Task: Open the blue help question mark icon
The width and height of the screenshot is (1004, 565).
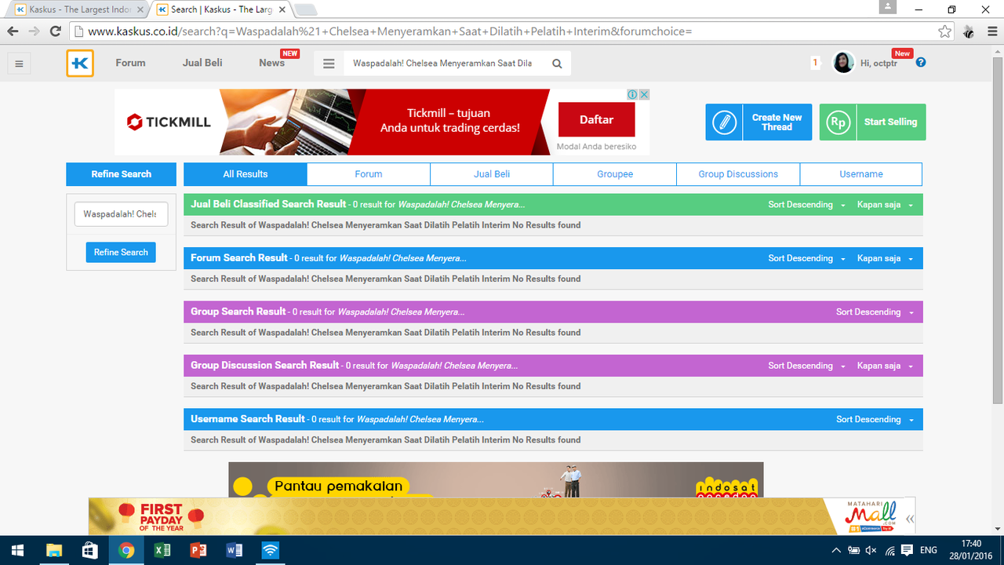Action: pyautogui.click(x=921, y=62)
